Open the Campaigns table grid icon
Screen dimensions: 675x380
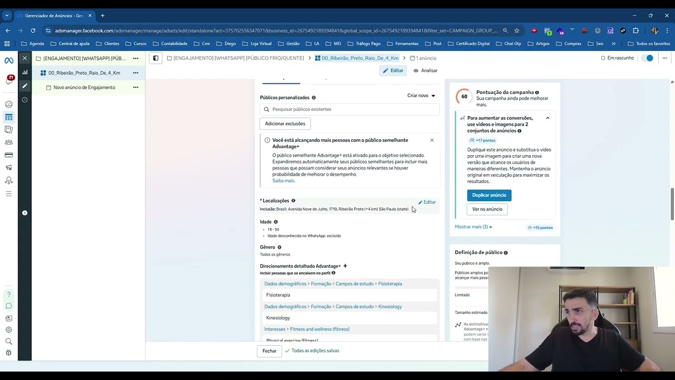click(x=9, y=117)
